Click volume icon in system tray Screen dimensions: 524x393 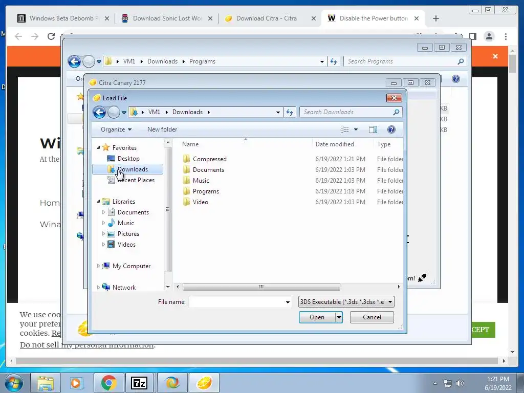460,383
